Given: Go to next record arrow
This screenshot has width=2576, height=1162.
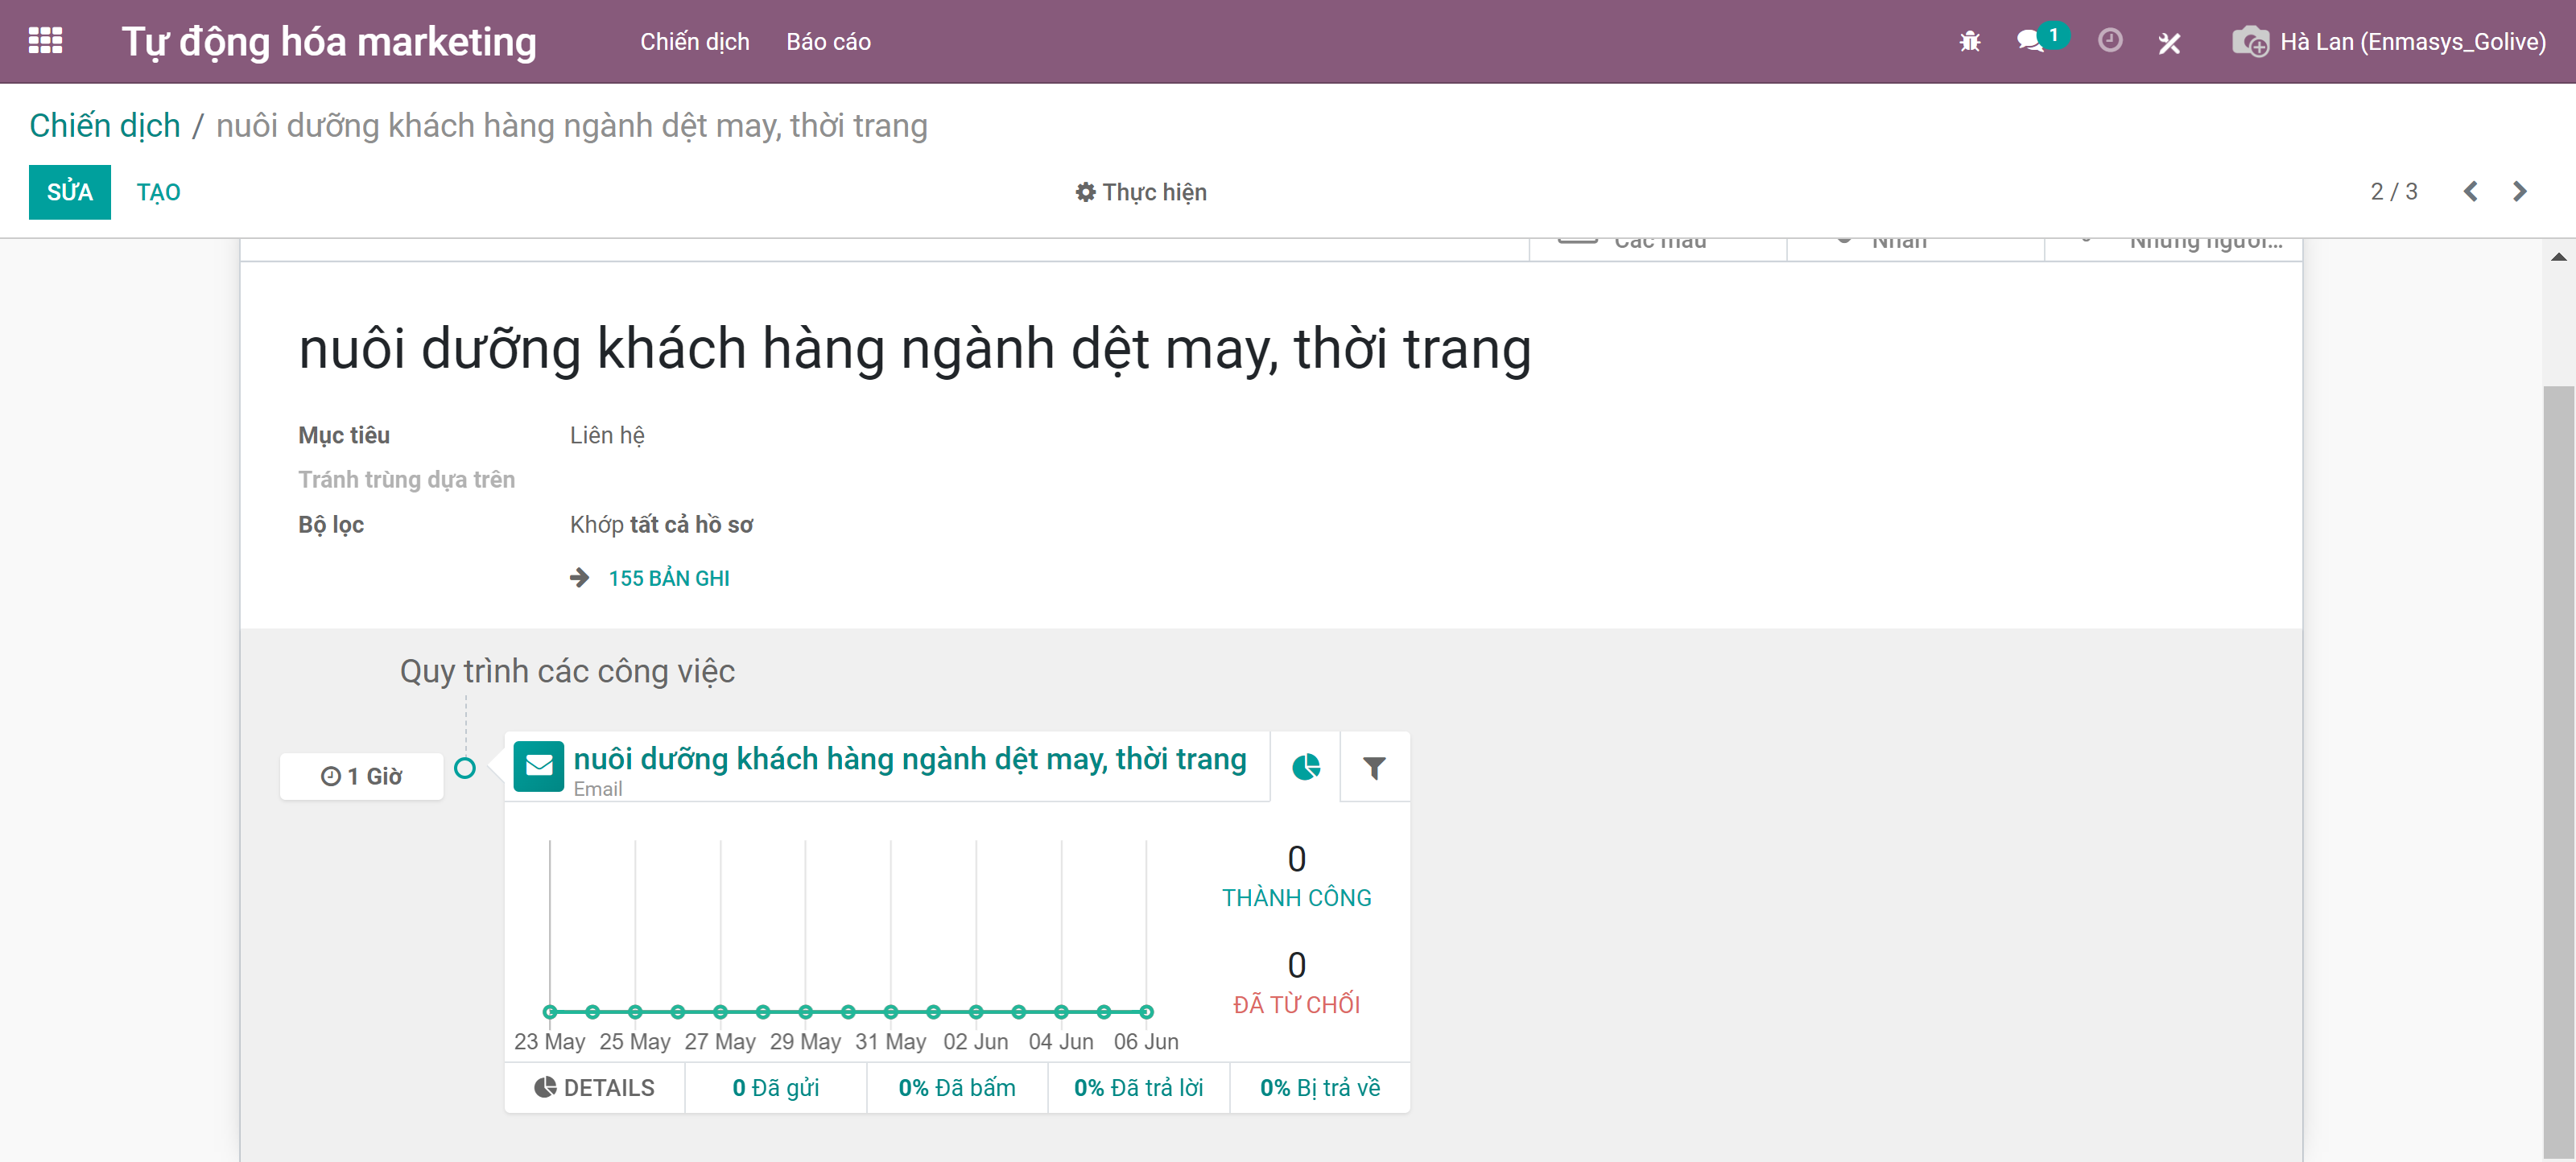Looking at the screenshot, I should [x=2519, y=191].
